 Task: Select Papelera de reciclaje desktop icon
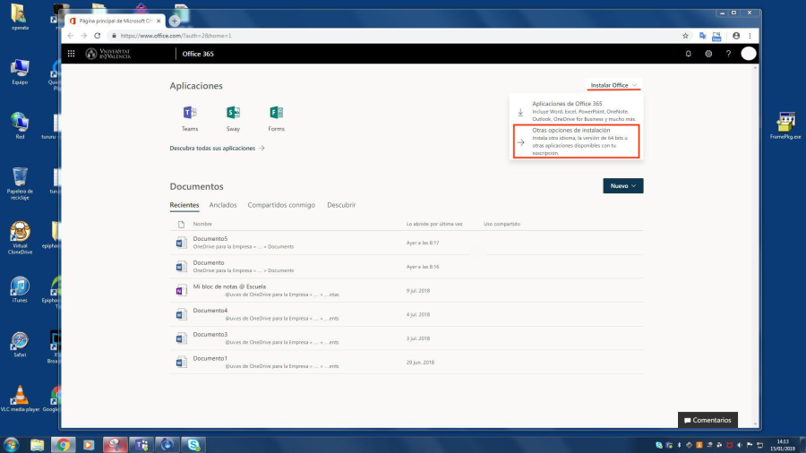20,184
